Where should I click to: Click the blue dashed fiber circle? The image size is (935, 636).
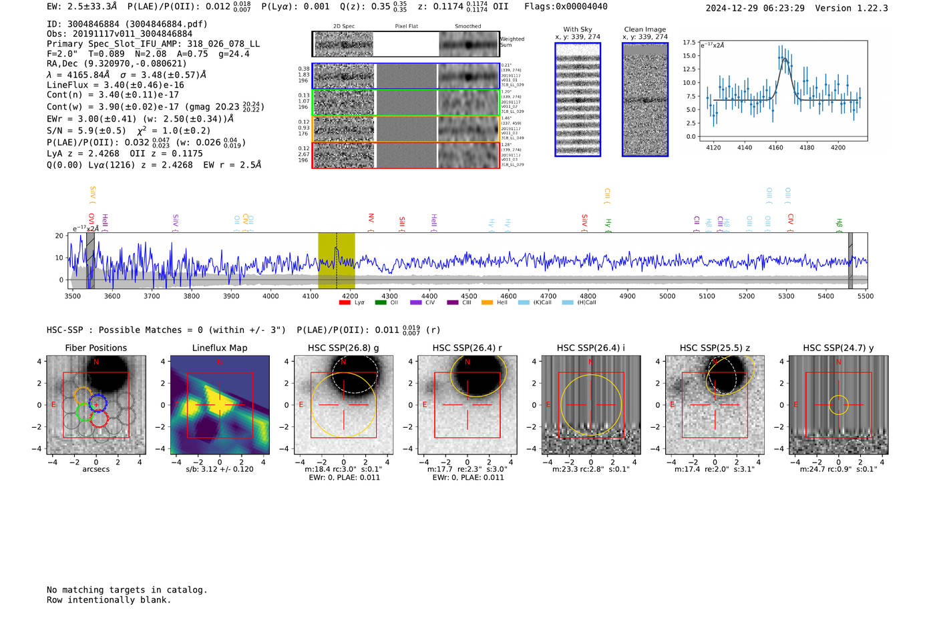click(x=98, y=403)
